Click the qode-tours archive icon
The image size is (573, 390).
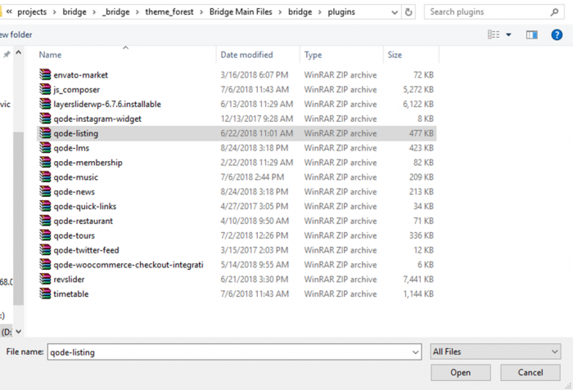pyautogui.click(x=45, y=235)
